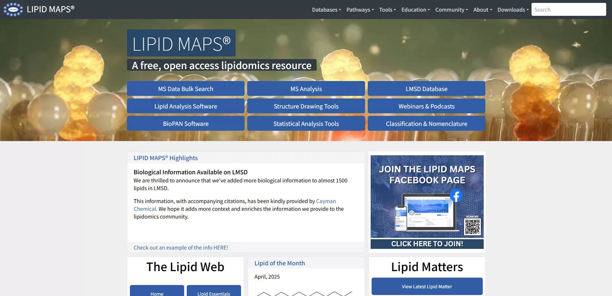Viewport: 612px width, 296px height.
Task: Open the About menu
Action: point(482,10)
